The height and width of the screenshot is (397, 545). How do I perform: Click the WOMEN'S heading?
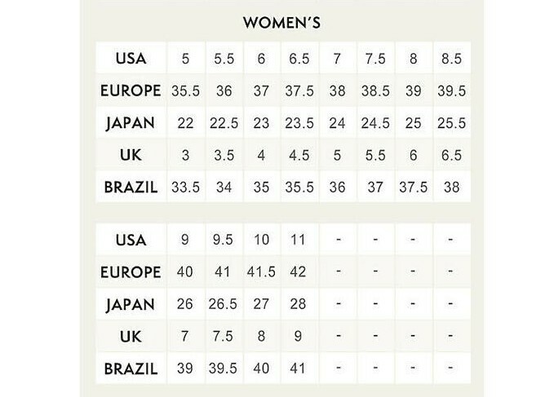[x=281, y=22]
